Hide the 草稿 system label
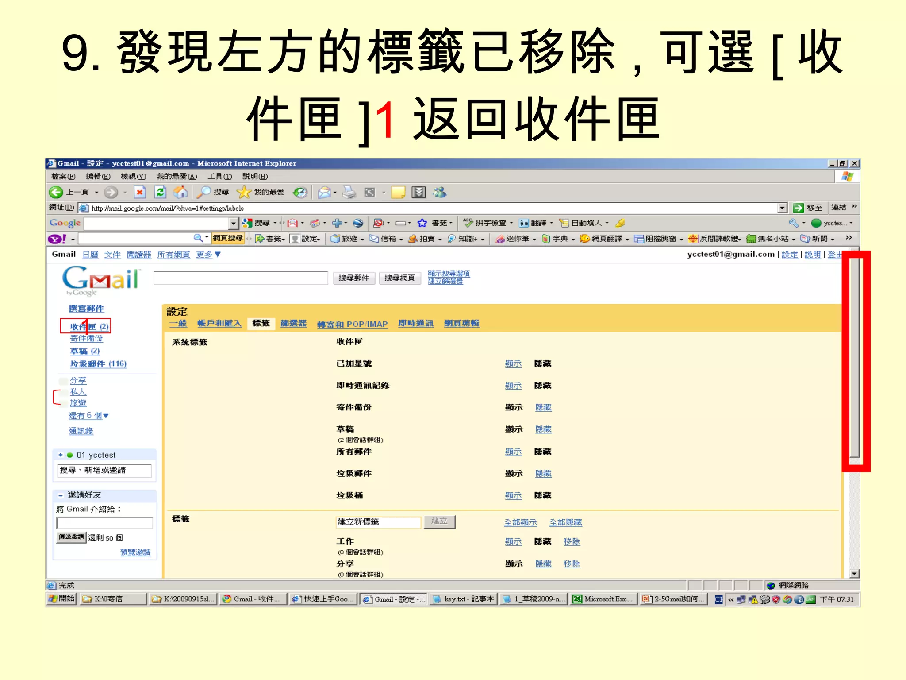The width and height of the screenshot is (906, 680). click(543, 429)
